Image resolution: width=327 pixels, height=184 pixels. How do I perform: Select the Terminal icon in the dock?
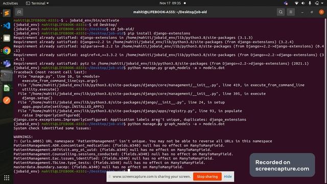[x=7, y=76]
